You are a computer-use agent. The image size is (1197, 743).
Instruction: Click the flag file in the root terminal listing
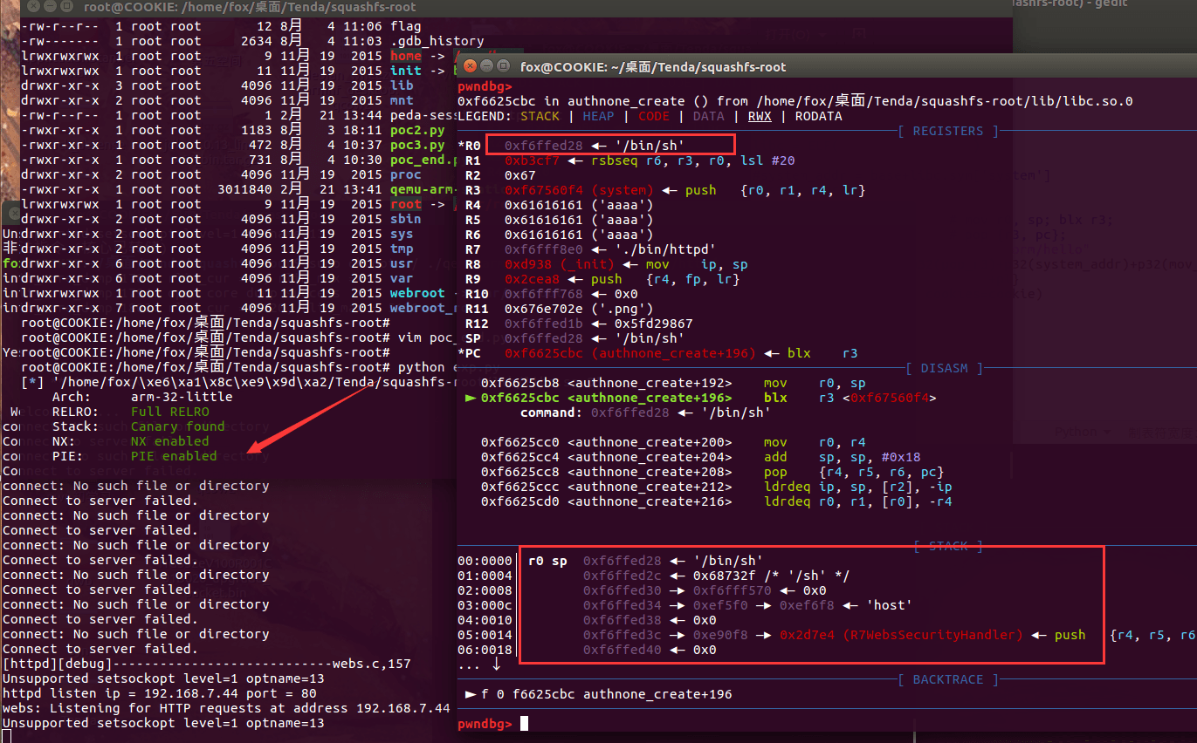(405, 26)
